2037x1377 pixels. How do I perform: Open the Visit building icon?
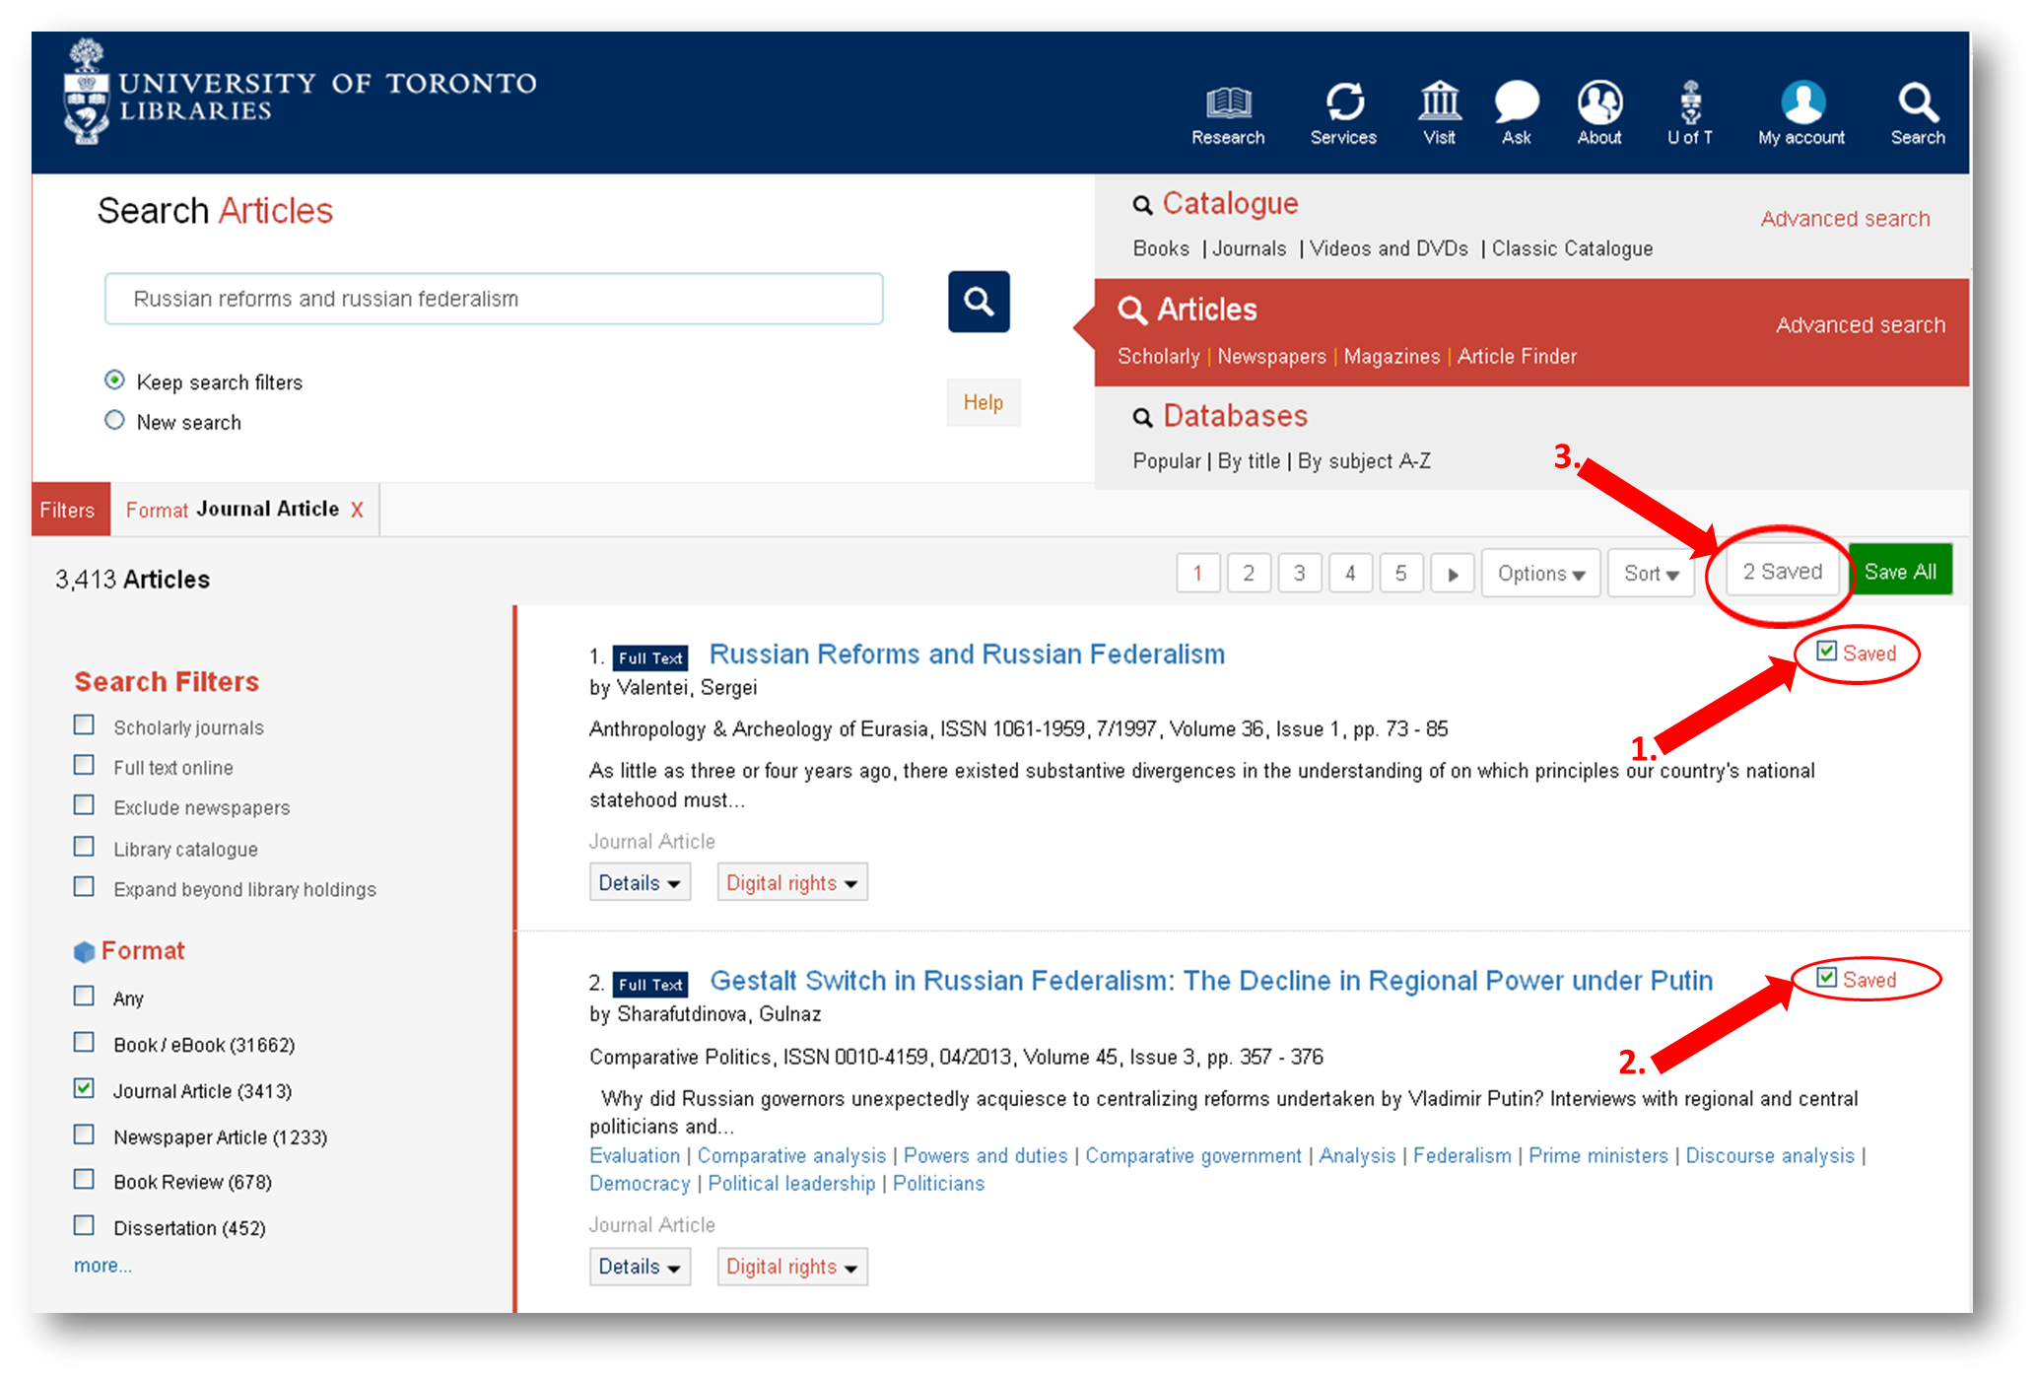click(1439, 103)
